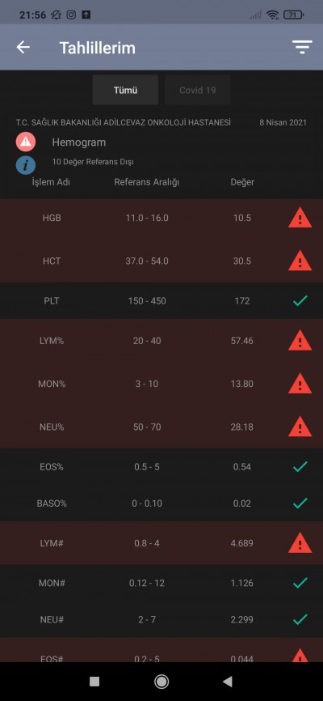Tap the warning triangle on HCT row
Viewport: 323px width, 701px height.
pos(300,261)
